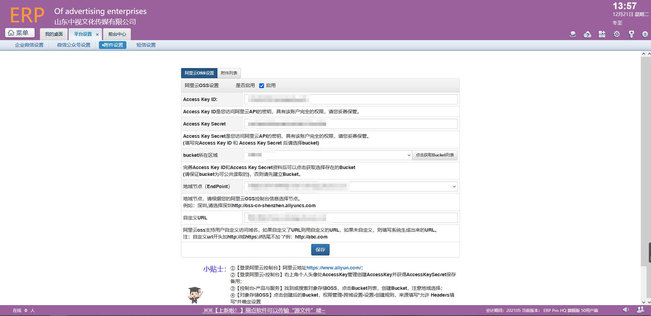The image size is (651, 316).
Task: Click the online users icon in status bar
Action: point(640,310)
